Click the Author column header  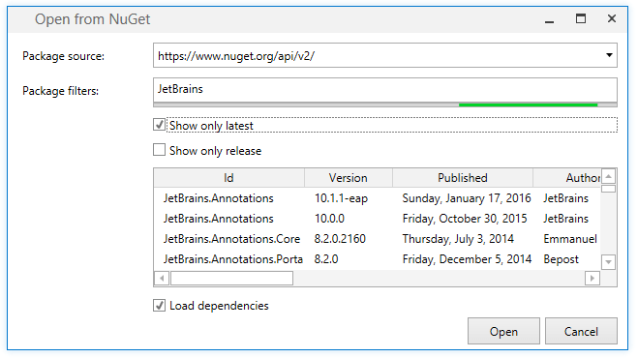coord(566,178)
